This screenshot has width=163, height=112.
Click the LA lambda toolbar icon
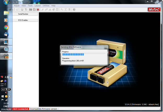[x=57, y=10]
